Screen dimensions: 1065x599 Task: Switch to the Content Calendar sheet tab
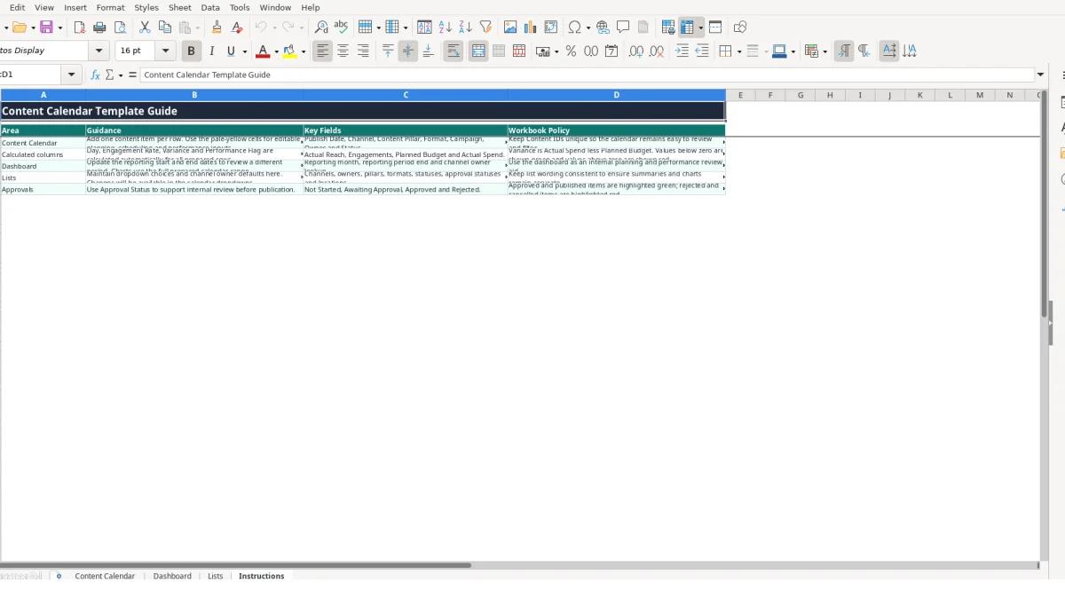(x=105, y=576)
